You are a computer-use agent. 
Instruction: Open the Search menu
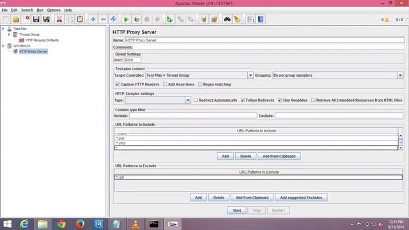click(27, 10)
